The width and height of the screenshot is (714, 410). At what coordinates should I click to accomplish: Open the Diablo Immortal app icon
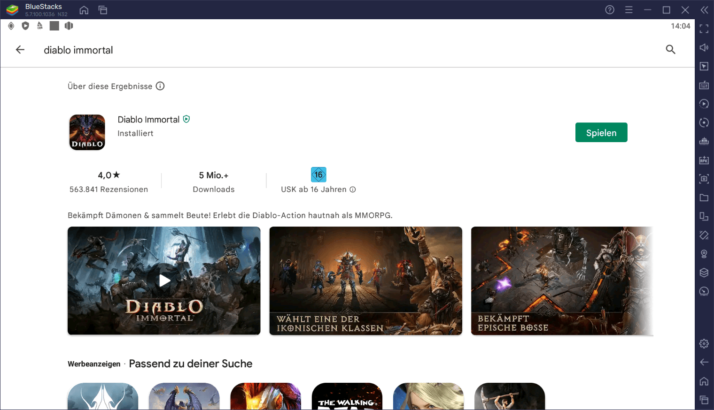(x=87, y=132)
